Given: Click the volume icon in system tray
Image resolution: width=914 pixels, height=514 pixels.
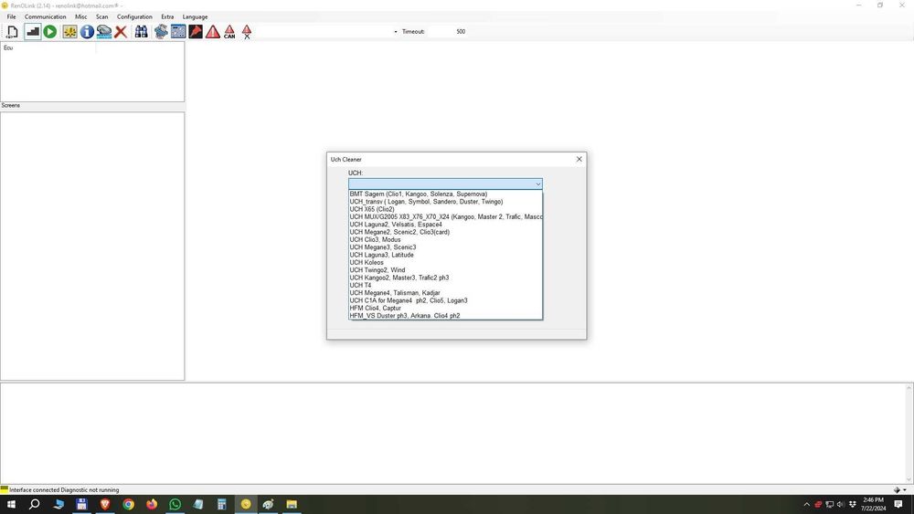Looking at the screenshot, I should (841, 505).
